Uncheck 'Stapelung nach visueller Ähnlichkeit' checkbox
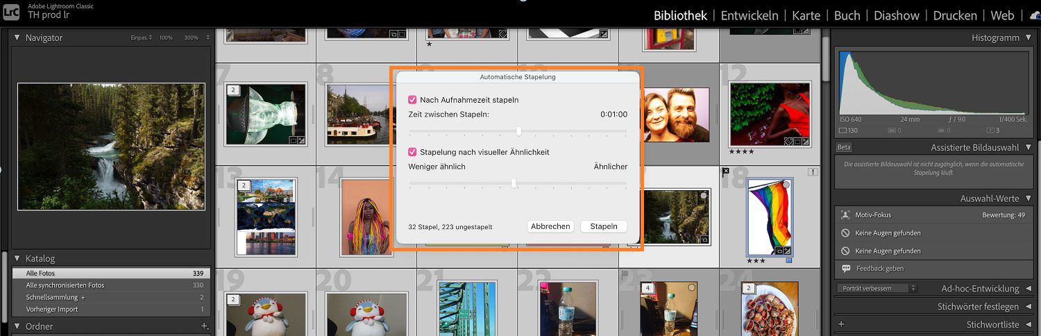The image size is (1041, 336). click(412, 152)
